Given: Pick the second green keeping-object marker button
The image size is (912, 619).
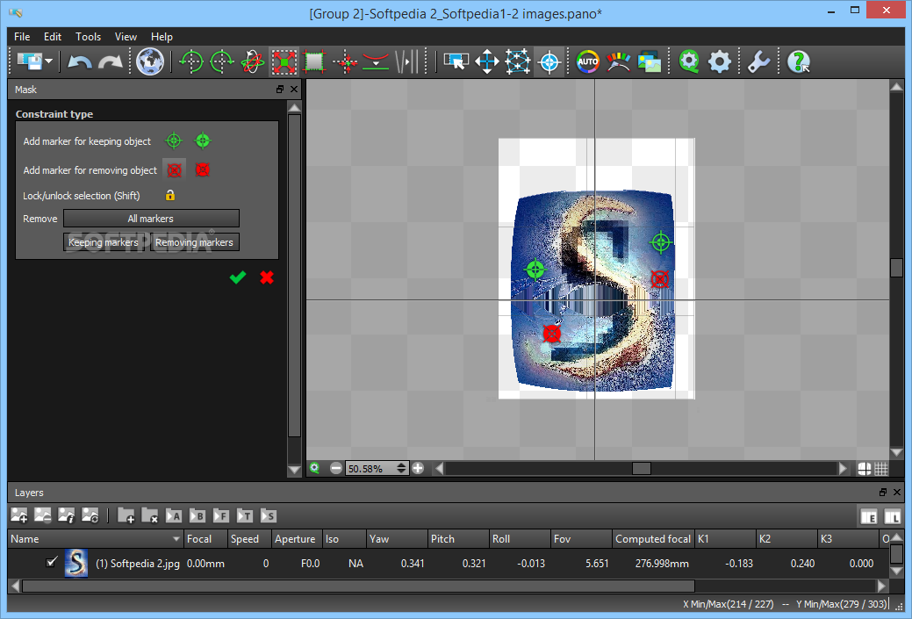Looking at the screenshot, I should coord(203,140).
